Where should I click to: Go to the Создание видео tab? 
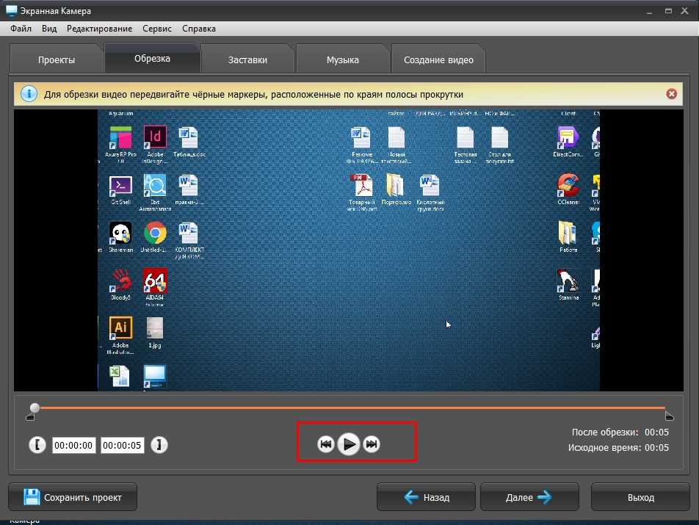(x=438, y=59)
